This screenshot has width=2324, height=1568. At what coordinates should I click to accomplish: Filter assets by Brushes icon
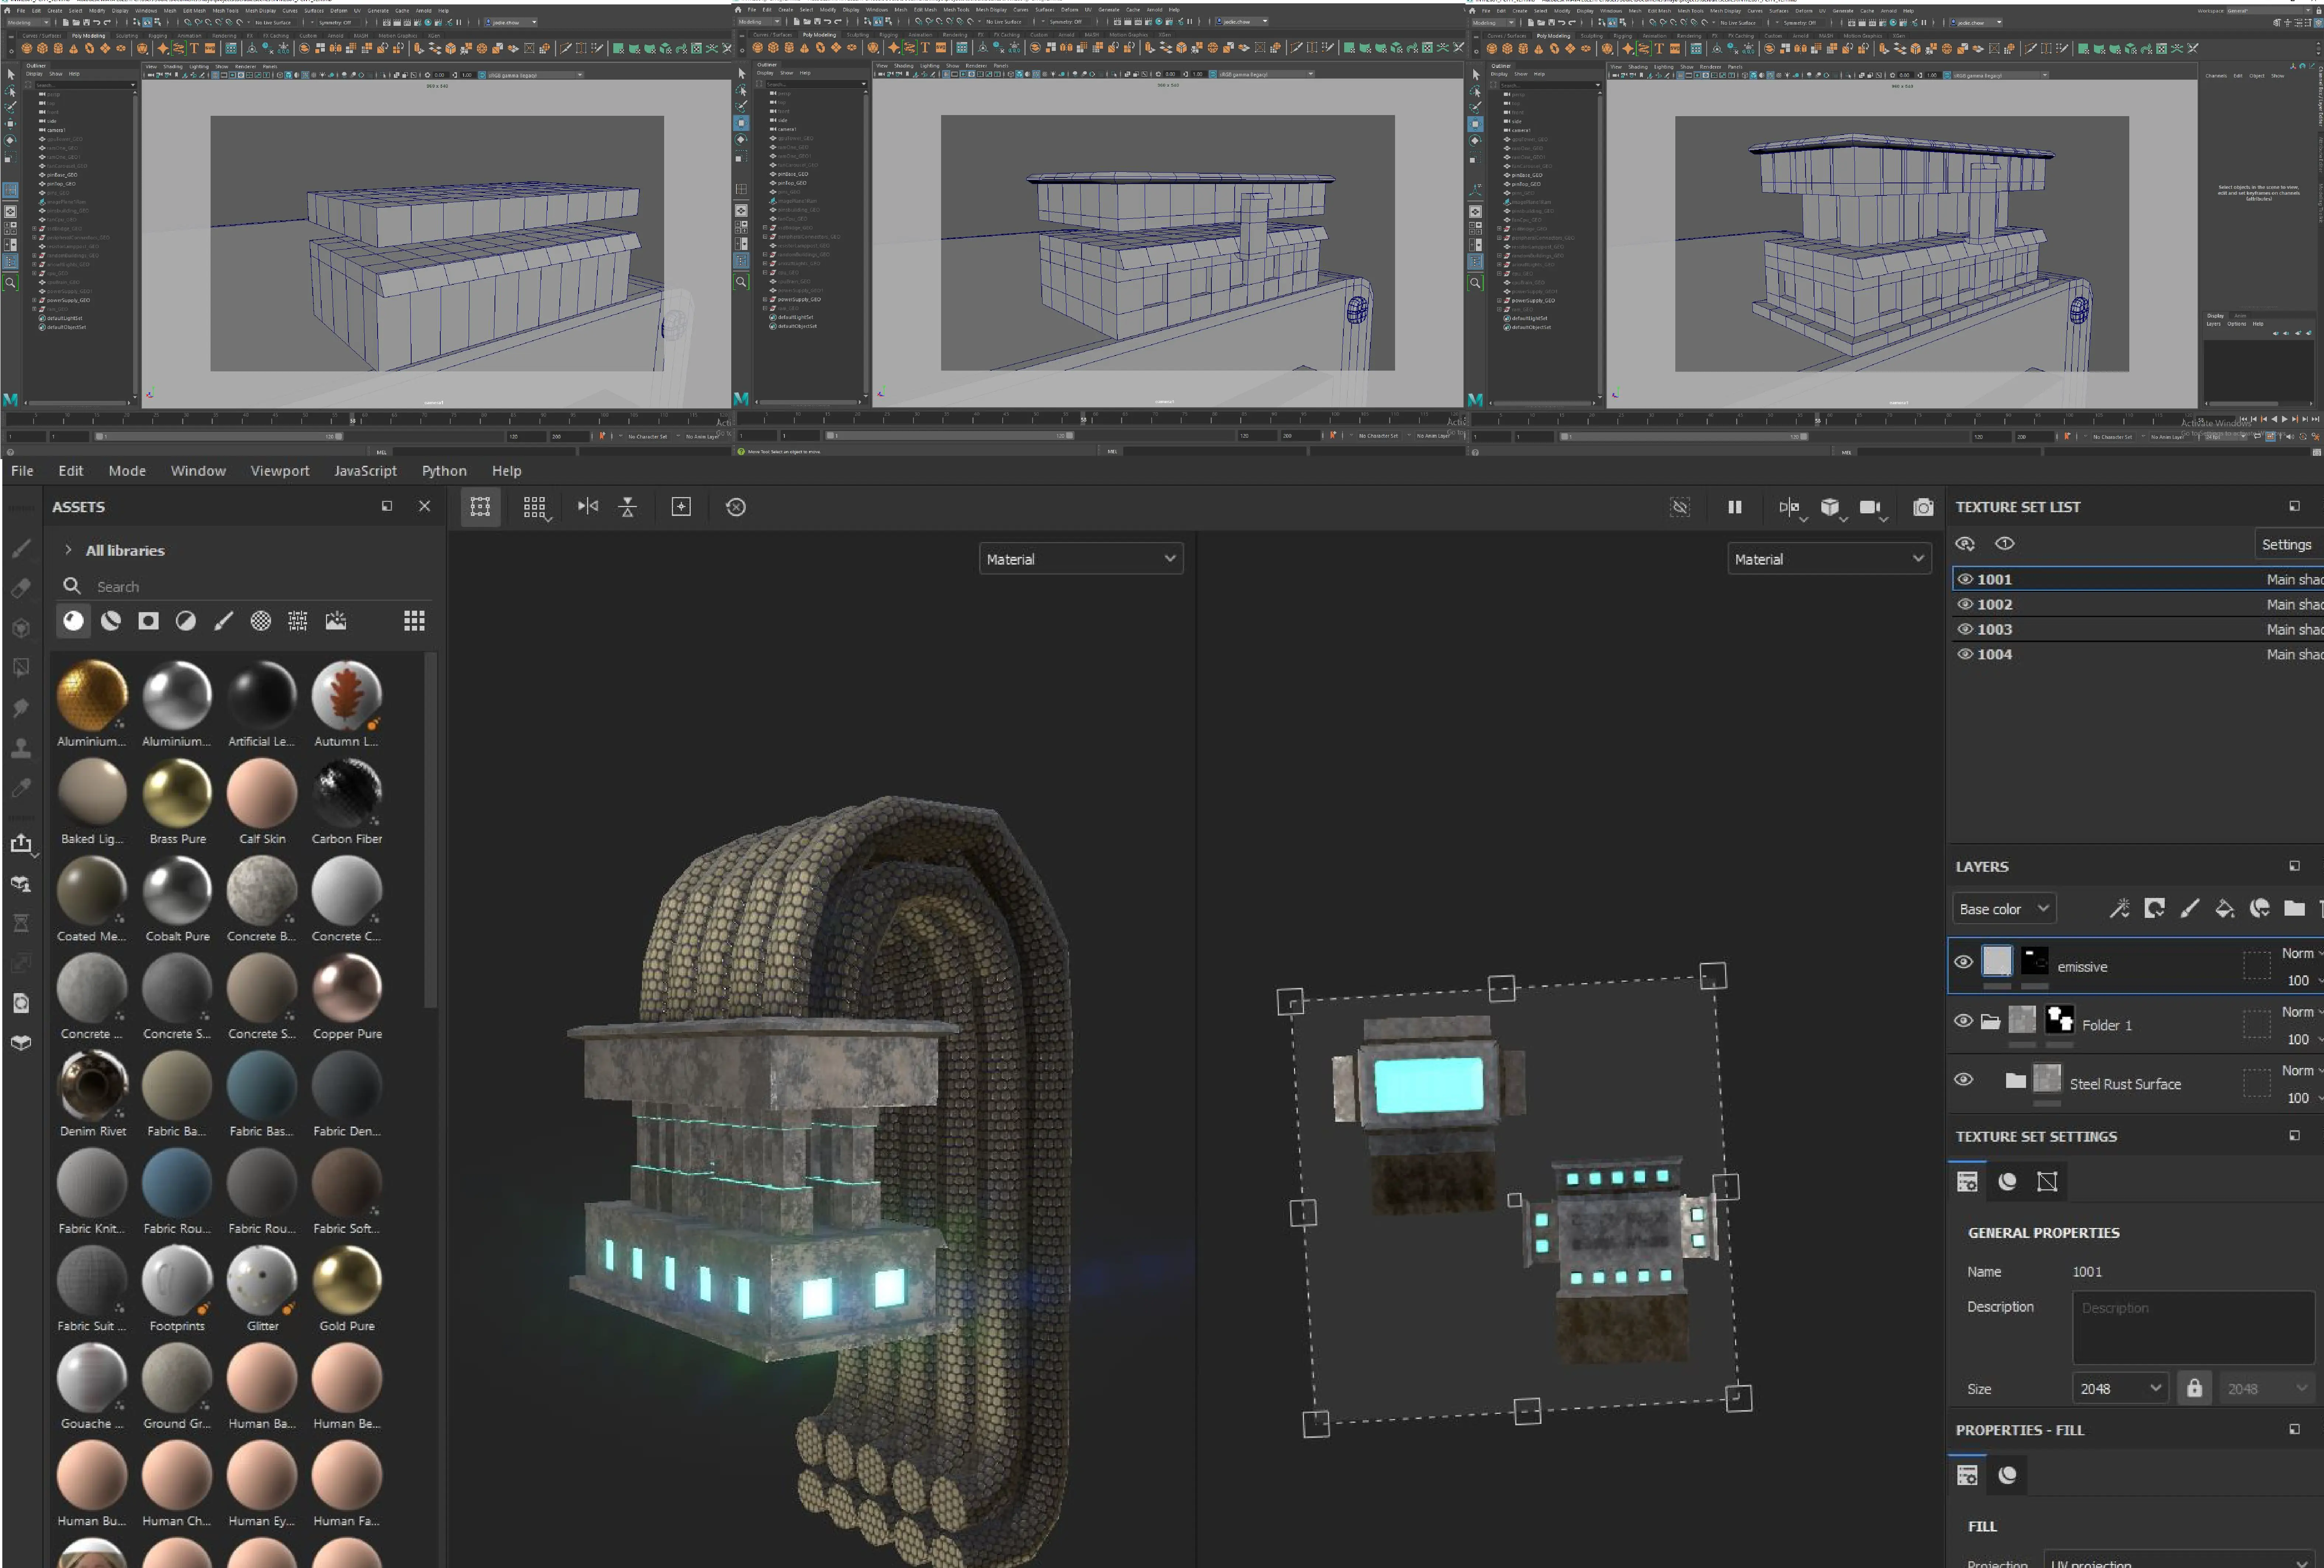(223, 621)
